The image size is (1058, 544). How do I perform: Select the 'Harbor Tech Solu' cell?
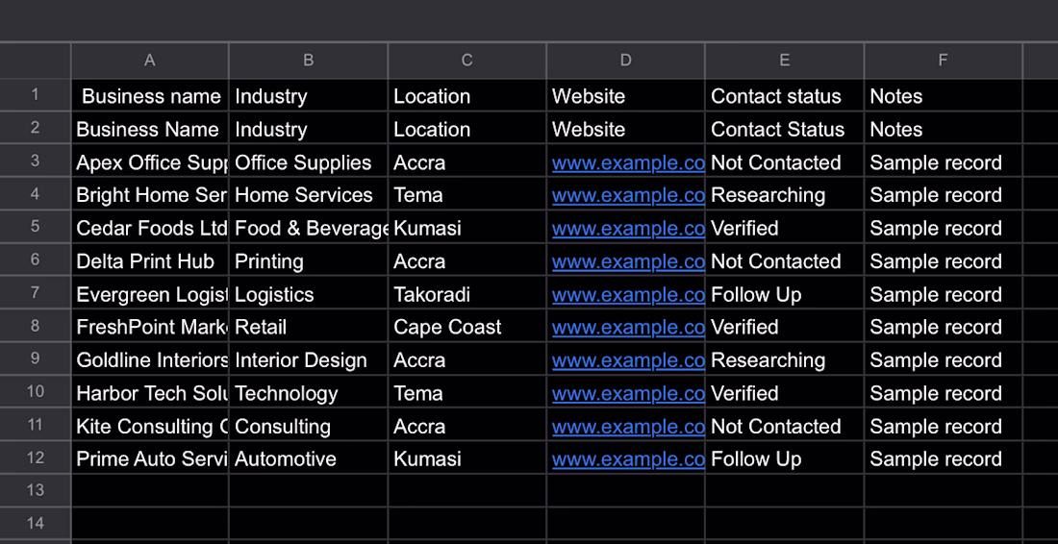point(150,393)
